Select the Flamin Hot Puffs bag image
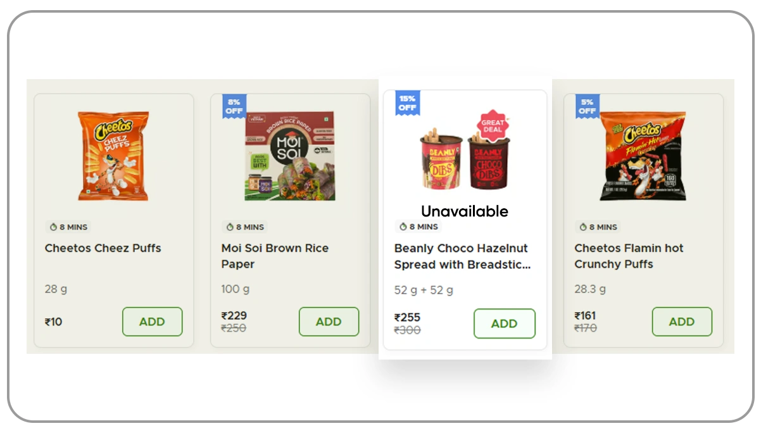This screenshot has width=761, height=433. (x=643, y=155)
